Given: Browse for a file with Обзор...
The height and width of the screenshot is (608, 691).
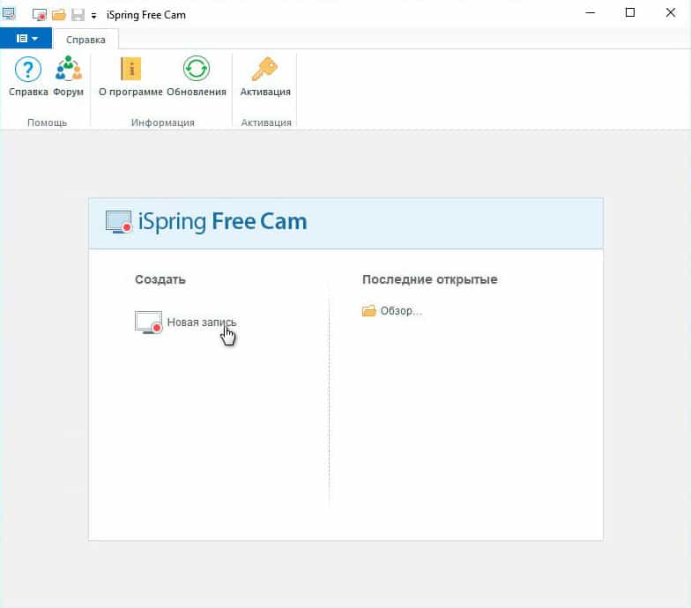Looking at the screenshot, I should (391, 310).
